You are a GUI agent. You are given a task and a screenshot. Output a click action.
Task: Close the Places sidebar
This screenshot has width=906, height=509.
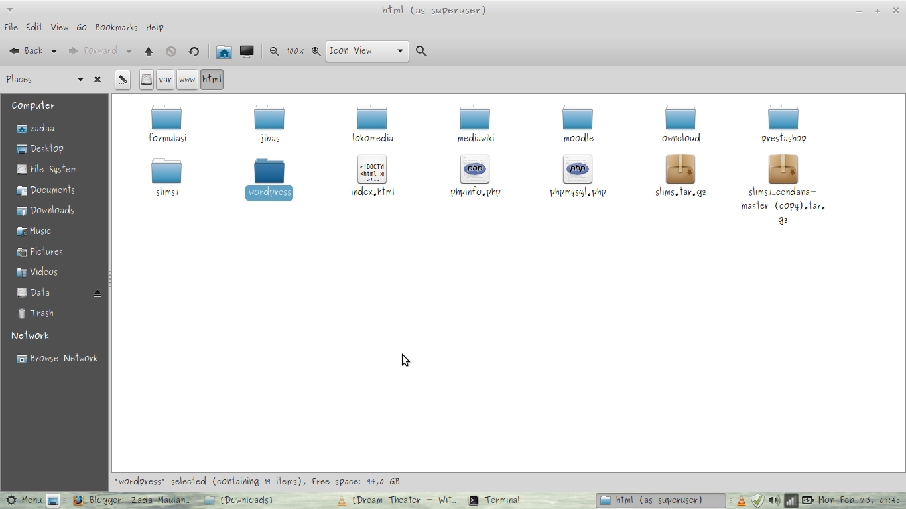tap(97, 79)
